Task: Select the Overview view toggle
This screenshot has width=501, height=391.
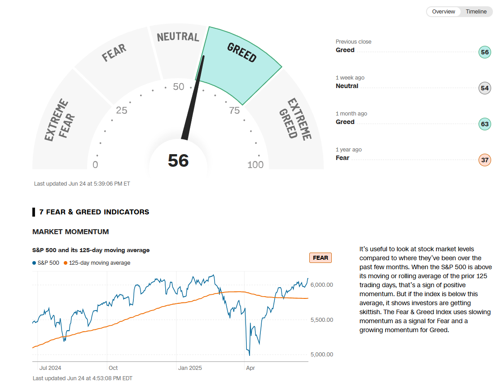Action: 444,12
